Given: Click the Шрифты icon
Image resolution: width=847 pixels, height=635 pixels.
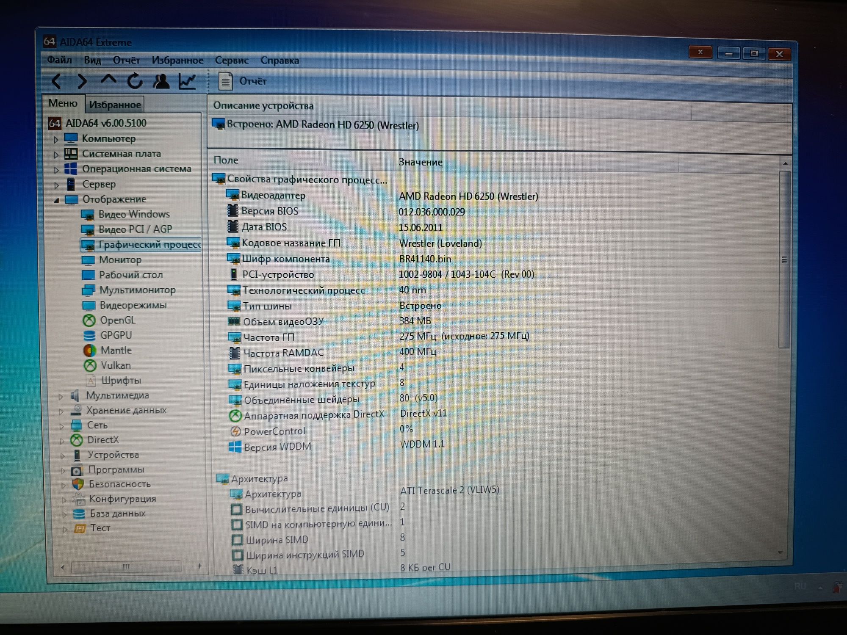Looking at the screenshot, I should click(91, 381).
